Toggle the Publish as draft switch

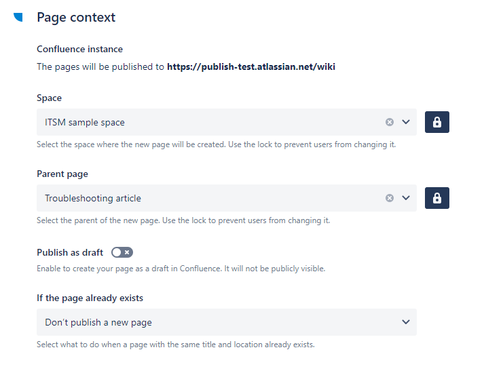pos(122,252)
